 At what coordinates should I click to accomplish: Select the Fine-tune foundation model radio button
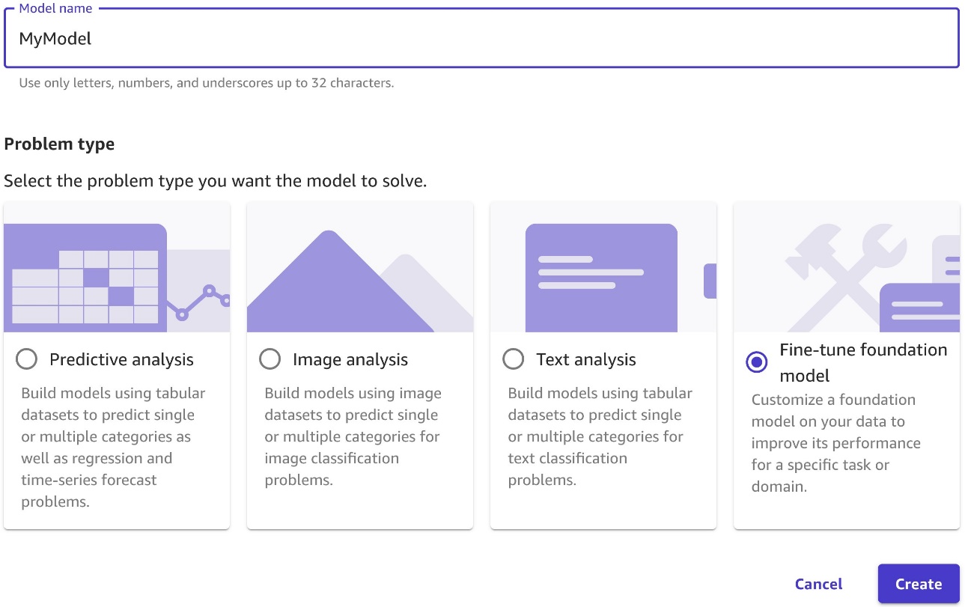pyautogui.click(x=757, y=362)
